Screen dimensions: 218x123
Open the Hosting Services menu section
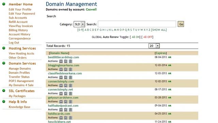tap(22, 49)
